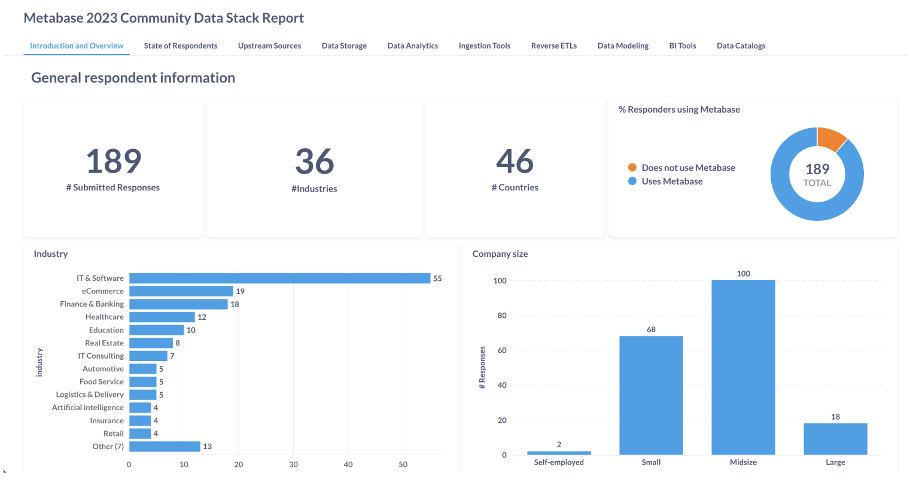The height and width of the screenshot is (479, 910).
Task: Switch to the Data Modeling tab
Action: click(623, 46)
